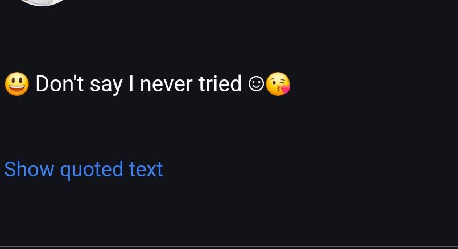Screen dimensions: 458x249
Task: Click the kissing face with heart emoji
Action: (278, 84)
